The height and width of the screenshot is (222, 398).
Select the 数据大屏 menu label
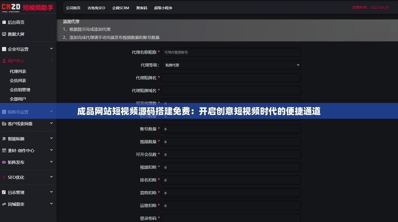coord(16,34)
